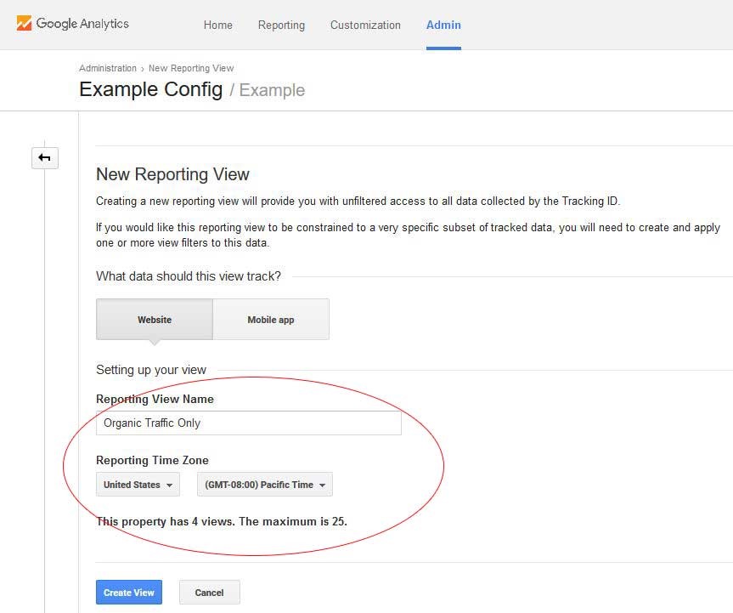Open the Reporting tab

[281, 25]
